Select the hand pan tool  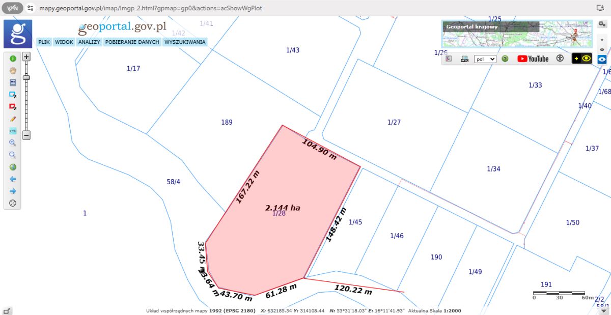[x=13, y=70]
